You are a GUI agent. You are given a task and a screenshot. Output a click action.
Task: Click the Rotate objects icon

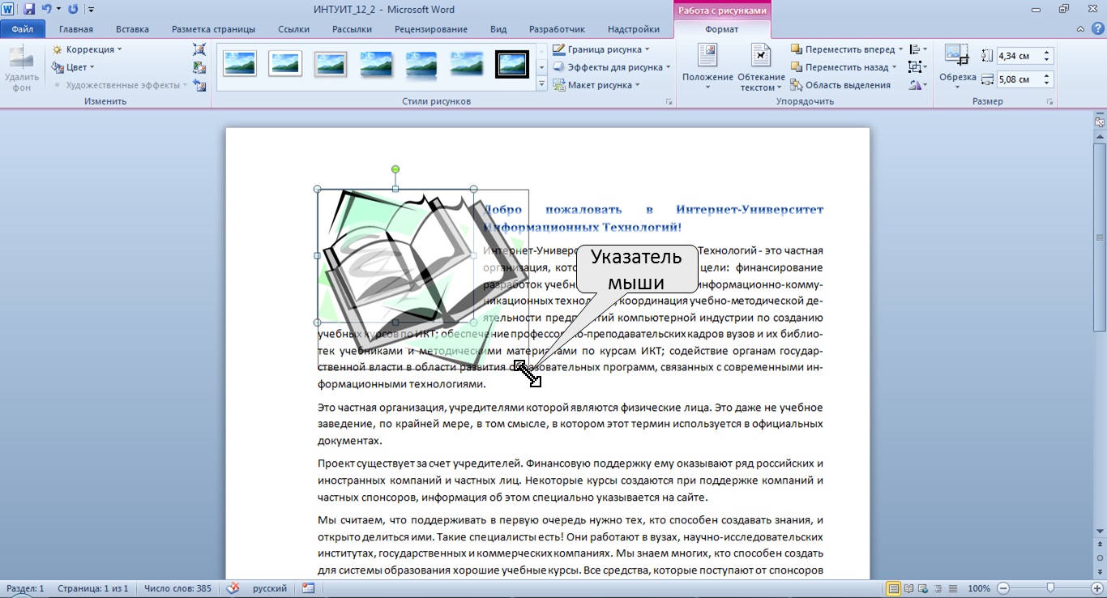(x=918, y=85)
